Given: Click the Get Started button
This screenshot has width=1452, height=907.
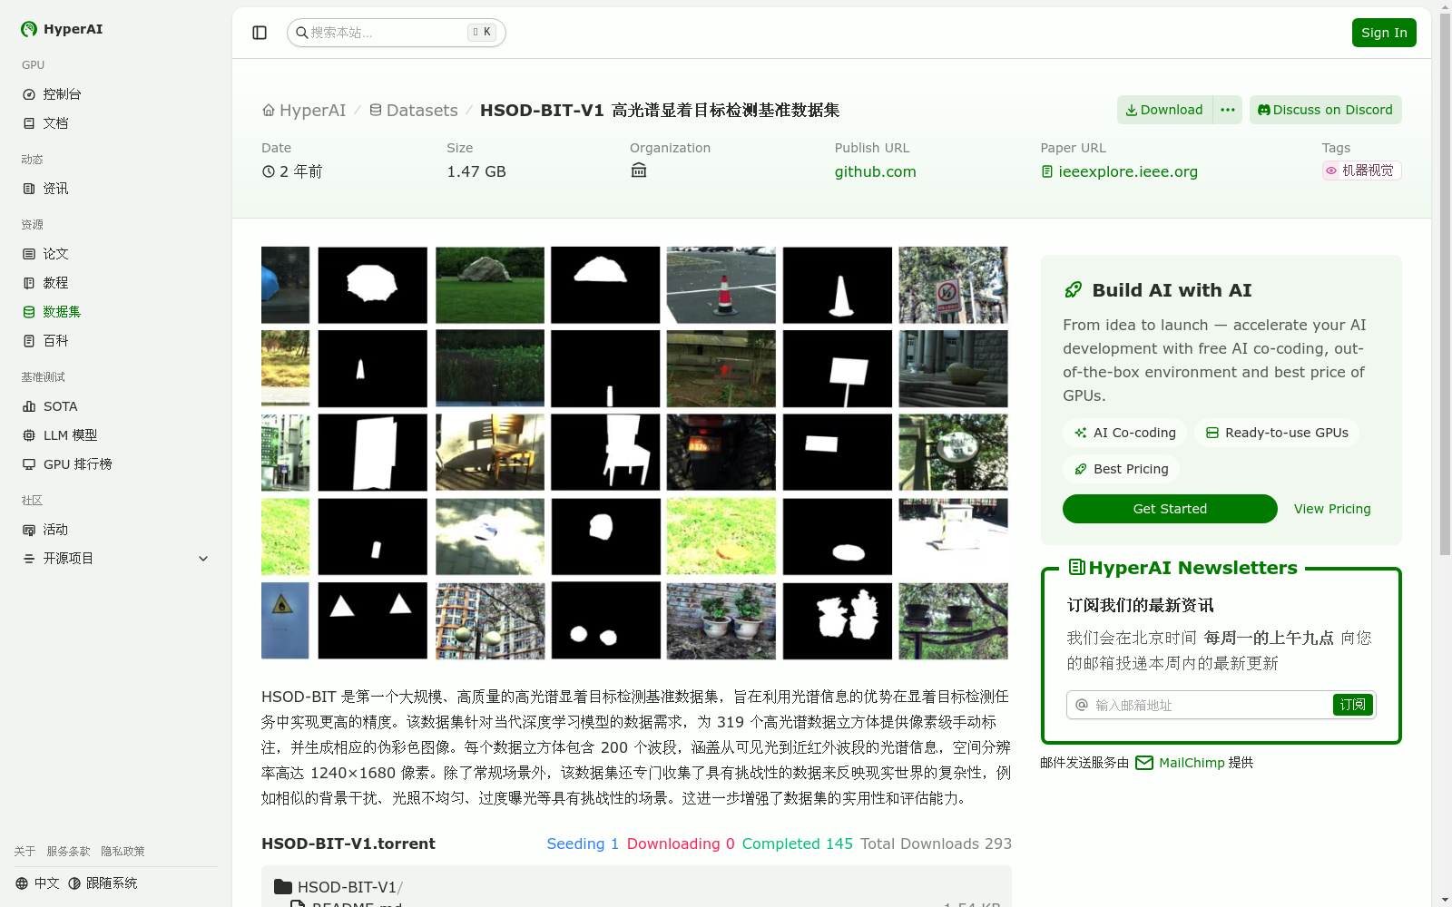Looking at the screenshot, I should point(1170,509).
